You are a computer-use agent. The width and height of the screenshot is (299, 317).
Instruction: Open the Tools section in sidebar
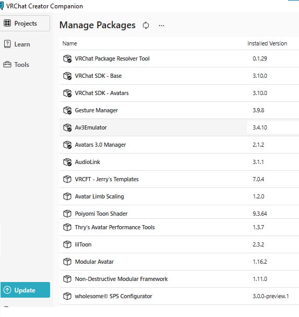[21, 65]
